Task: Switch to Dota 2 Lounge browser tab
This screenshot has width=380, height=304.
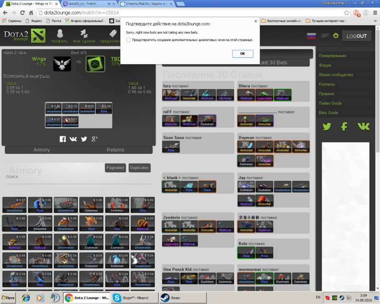Action: (32, 4)
